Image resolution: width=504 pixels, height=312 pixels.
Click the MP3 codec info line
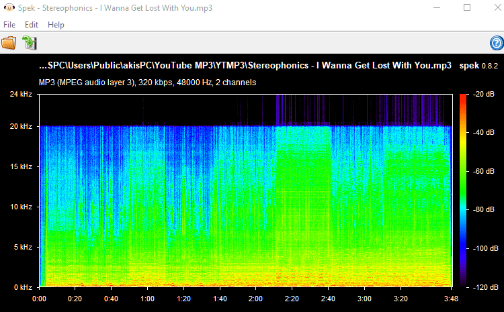147,82
